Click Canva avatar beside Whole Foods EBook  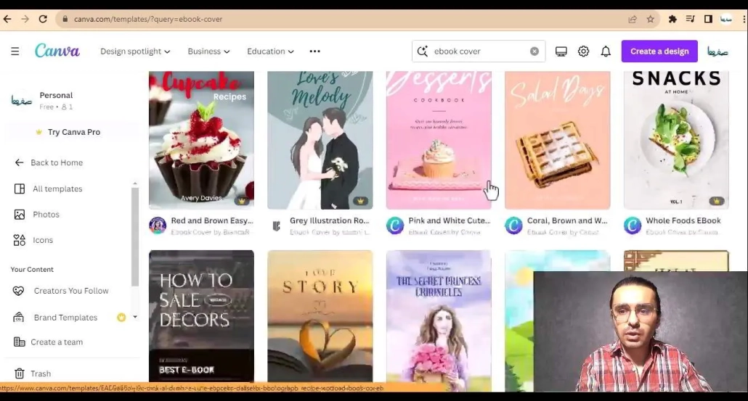coord(633,226)
